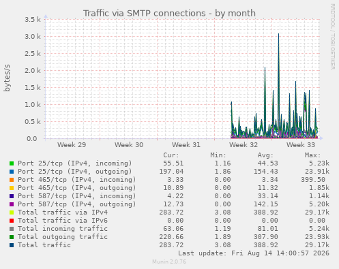339x269 pixels.
Task: Click the chart title 'Traffic via SMTP connections - by month'
Action: (x=169, y=13)
